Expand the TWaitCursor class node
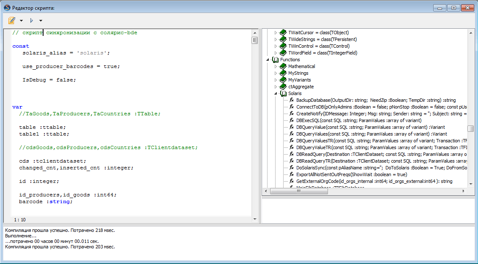478x264 pixels. tap(276, 33)
